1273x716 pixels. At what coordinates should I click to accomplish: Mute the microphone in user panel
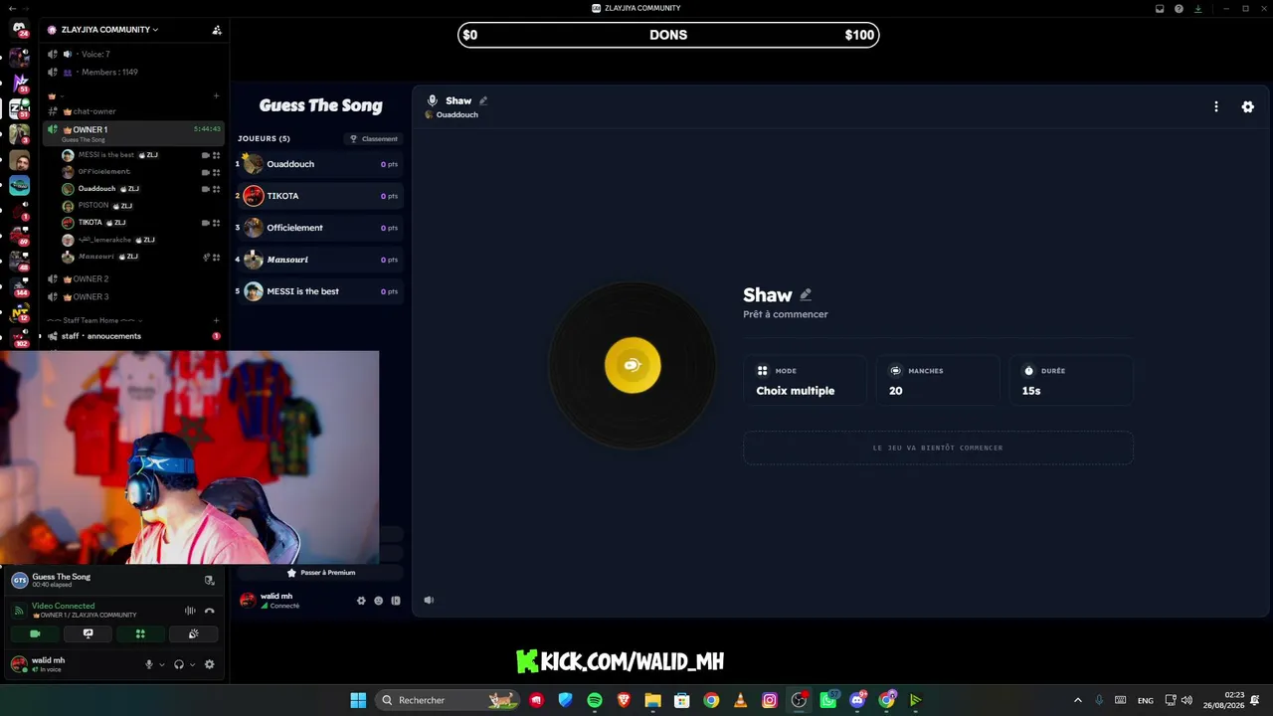point(149,664)
